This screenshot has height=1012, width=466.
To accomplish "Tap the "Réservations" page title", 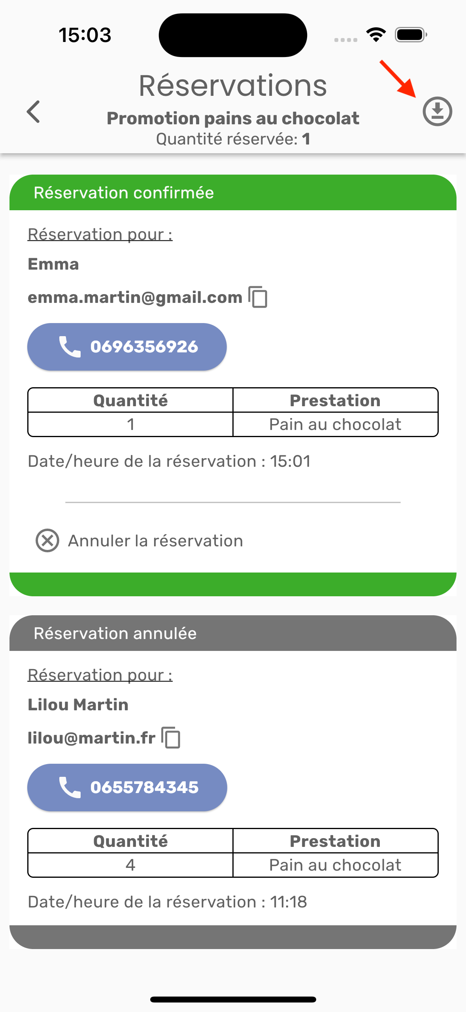I will click(233, 86).
